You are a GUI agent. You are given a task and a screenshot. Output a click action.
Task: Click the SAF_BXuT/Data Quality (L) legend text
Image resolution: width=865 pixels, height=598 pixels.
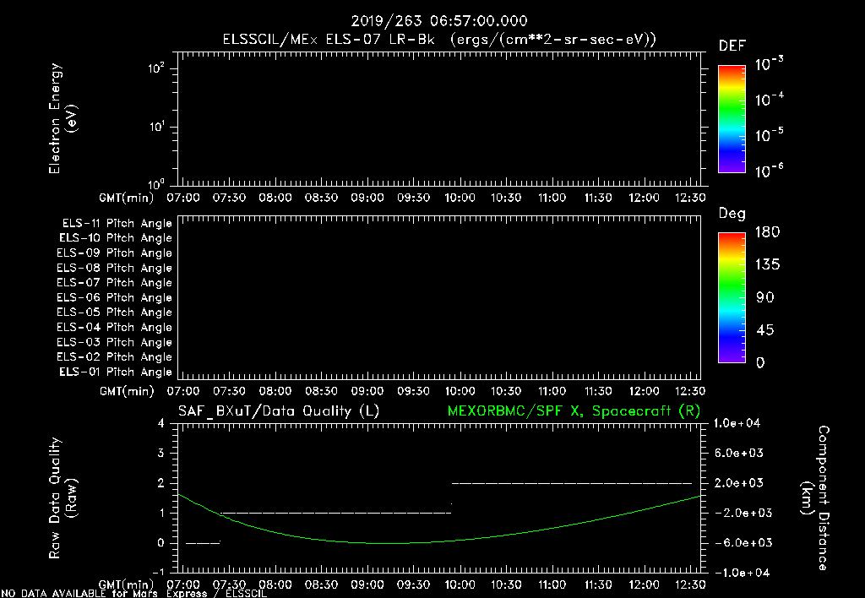click(279, 411)
